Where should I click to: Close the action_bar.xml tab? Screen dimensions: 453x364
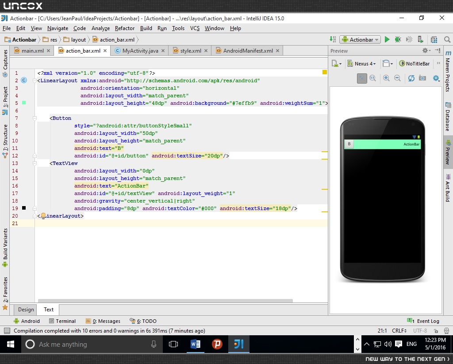[x=105, y=51]
